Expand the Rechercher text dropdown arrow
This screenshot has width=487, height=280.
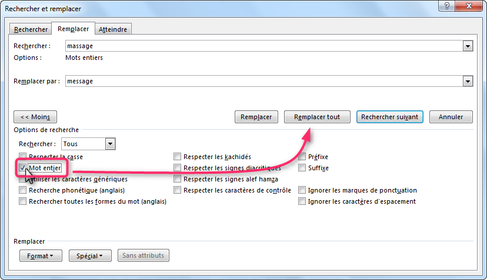[468, 46]
